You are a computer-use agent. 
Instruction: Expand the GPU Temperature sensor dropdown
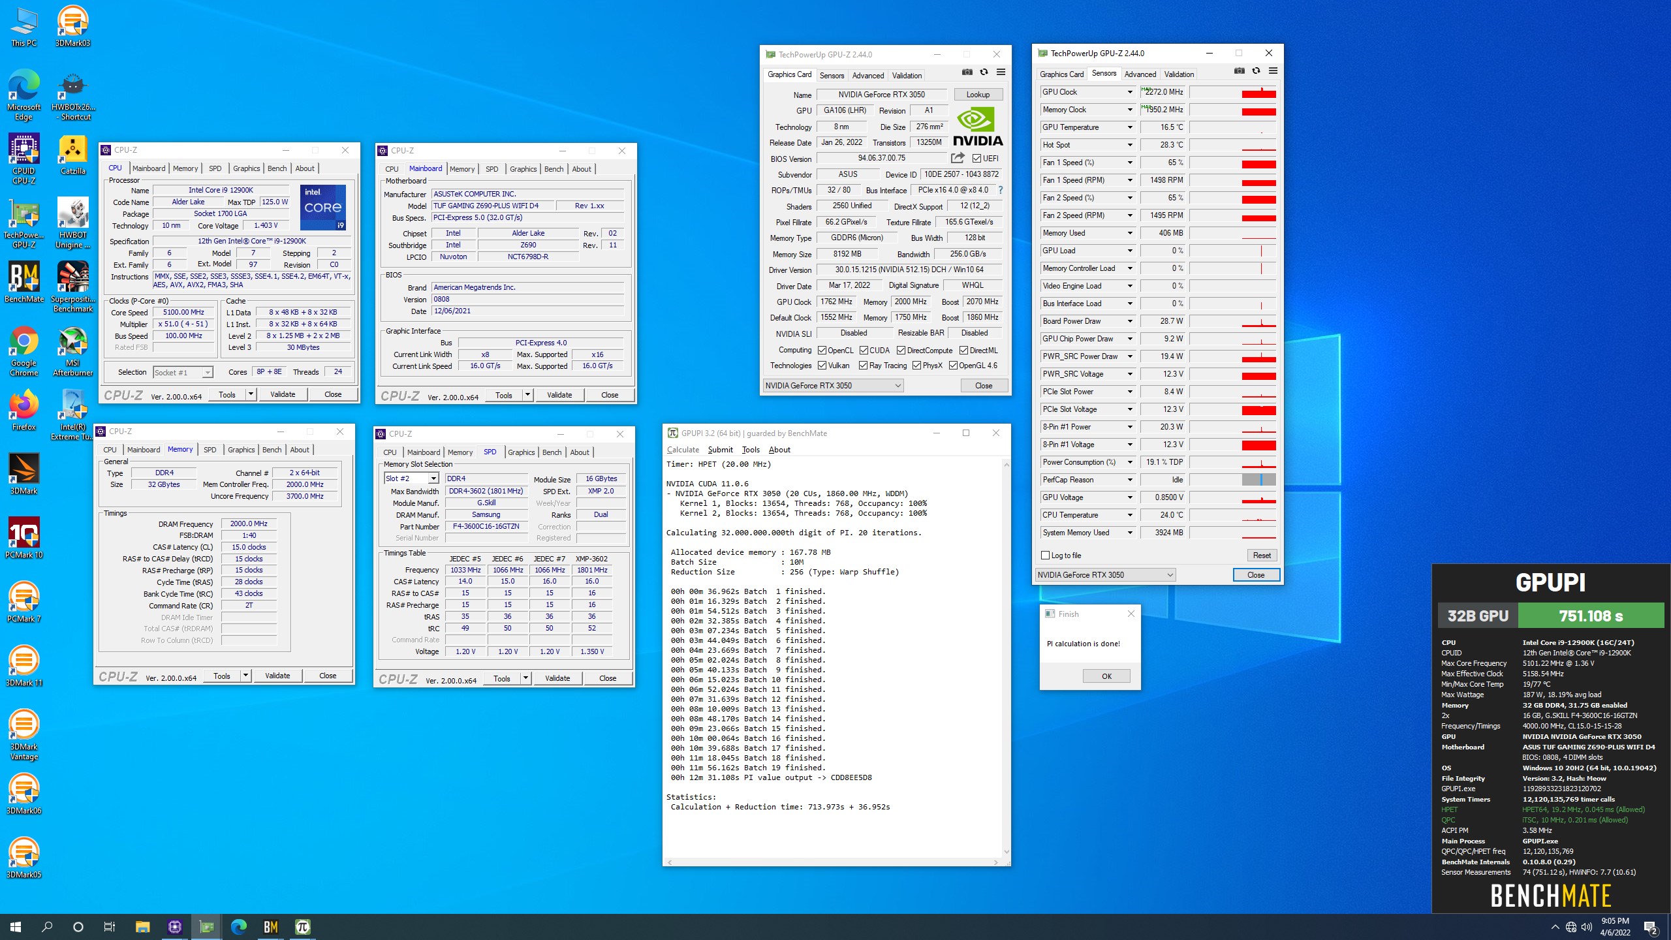(1130, 127)
